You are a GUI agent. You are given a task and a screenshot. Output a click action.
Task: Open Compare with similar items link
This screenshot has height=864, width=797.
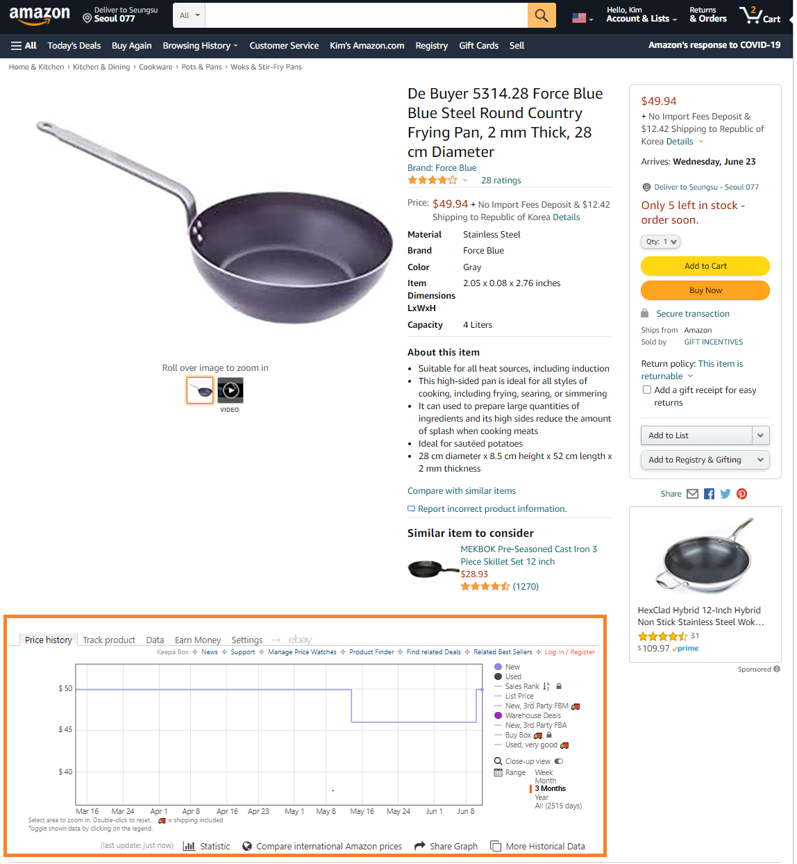click(x=462, y=490)
